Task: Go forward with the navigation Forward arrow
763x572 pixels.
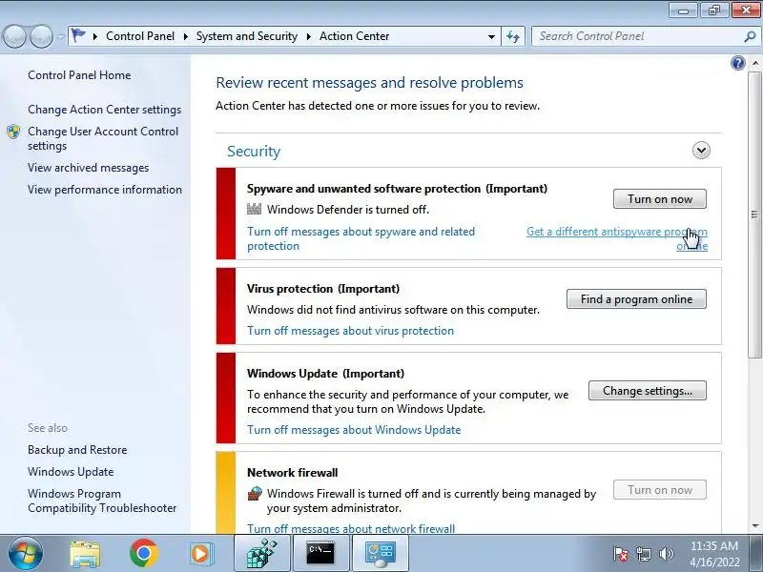Action: (x=41, y=36)
